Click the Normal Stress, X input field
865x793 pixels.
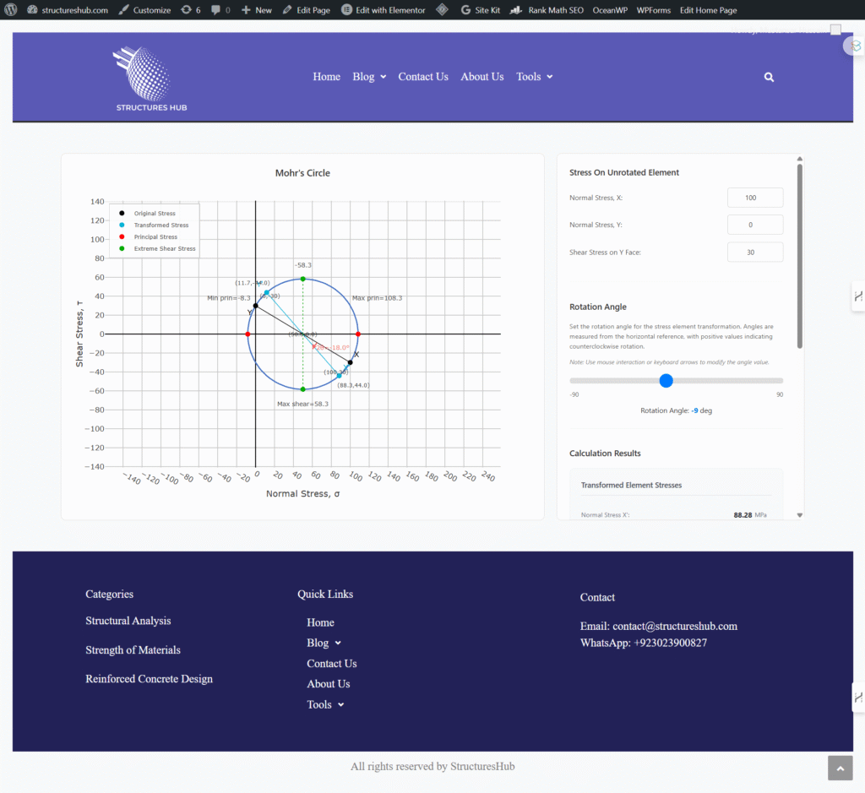[754, 198]
